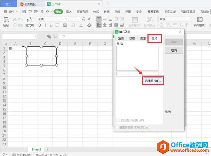Screen dimensions: 211x156
Task: Apply middle vertical alignment
Action: [105, 19]
